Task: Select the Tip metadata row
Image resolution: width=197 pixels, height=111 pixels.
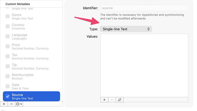Action: tap(31, 66)
